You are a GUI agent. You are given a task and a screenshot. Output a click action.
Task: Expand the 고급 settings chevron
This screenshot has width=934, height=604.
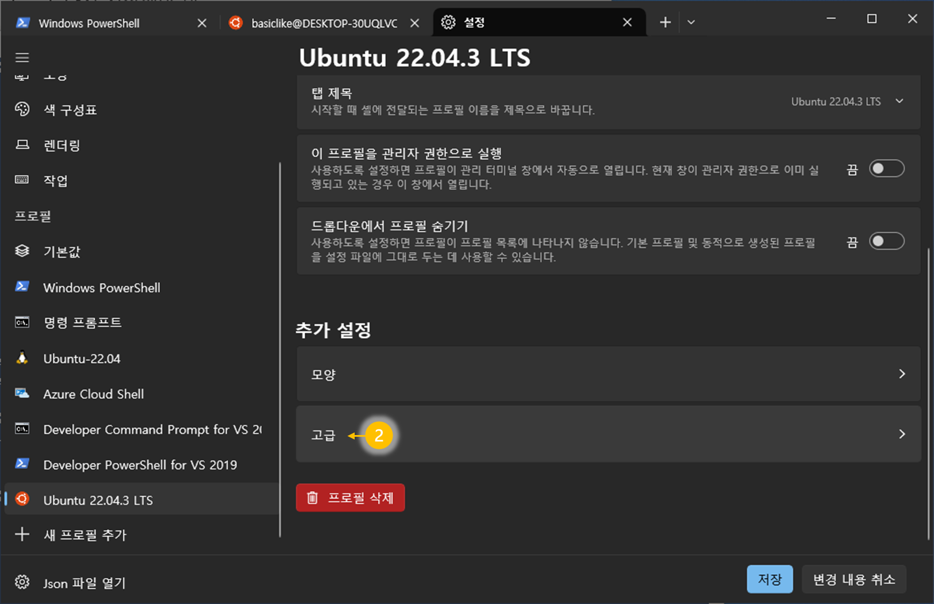[x=902, y=434]
